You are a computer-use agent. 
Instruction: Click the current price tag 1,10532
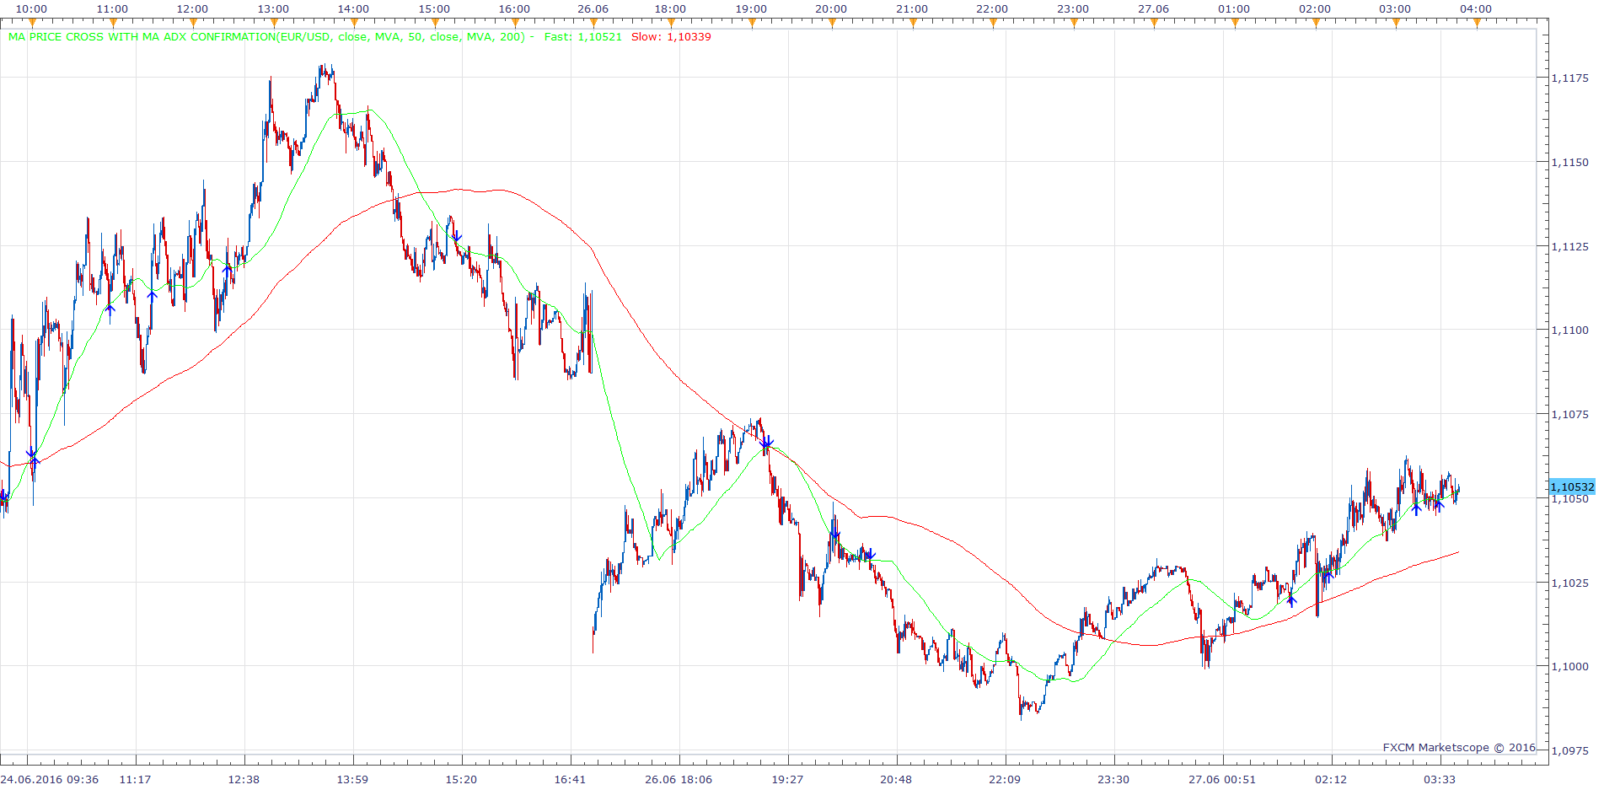pos(1572,486)
